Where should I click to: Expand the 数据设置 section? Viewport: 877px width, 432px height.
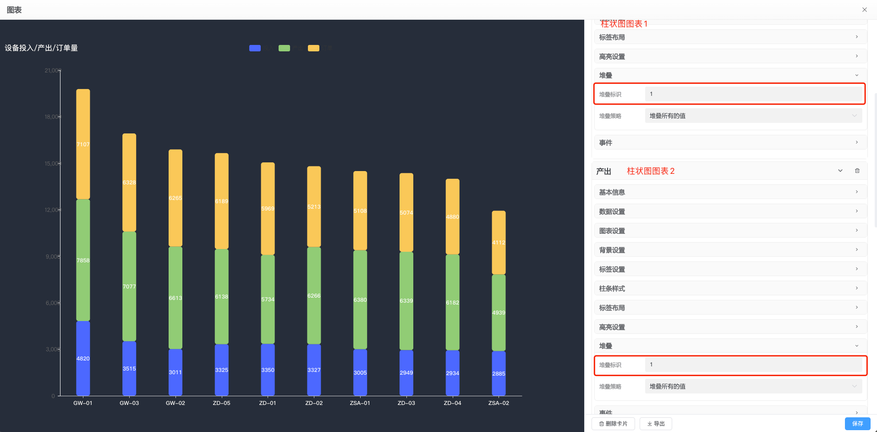click(730, 211)
